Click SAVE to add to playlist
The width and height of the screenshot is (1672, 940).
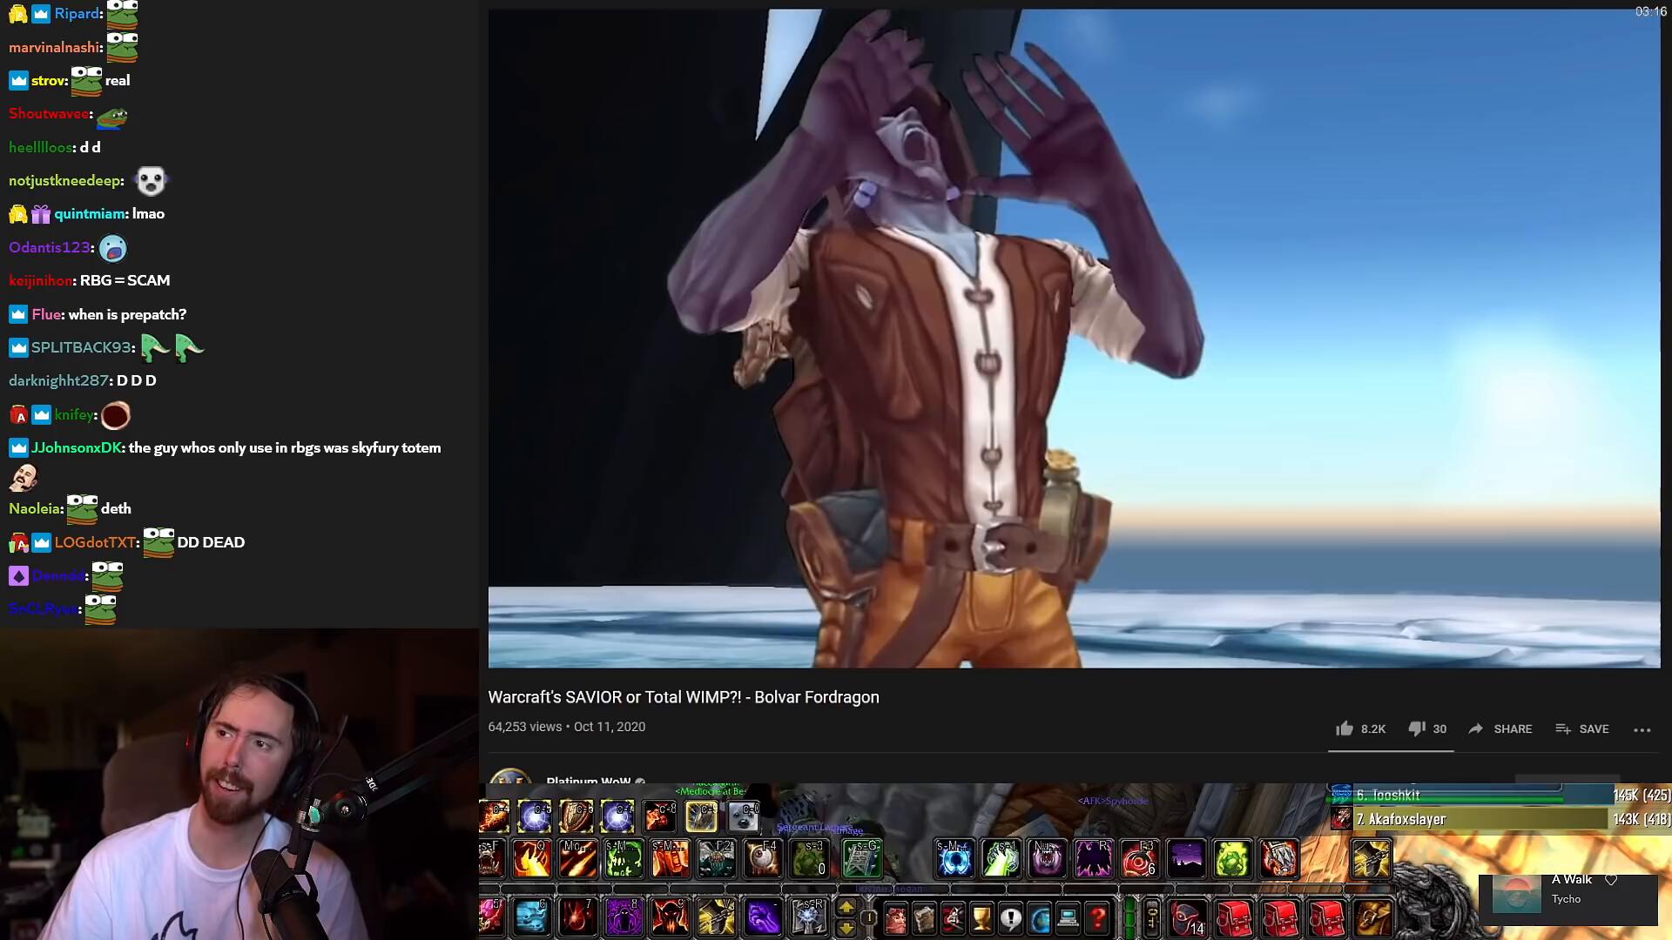tap(1582, 728)
